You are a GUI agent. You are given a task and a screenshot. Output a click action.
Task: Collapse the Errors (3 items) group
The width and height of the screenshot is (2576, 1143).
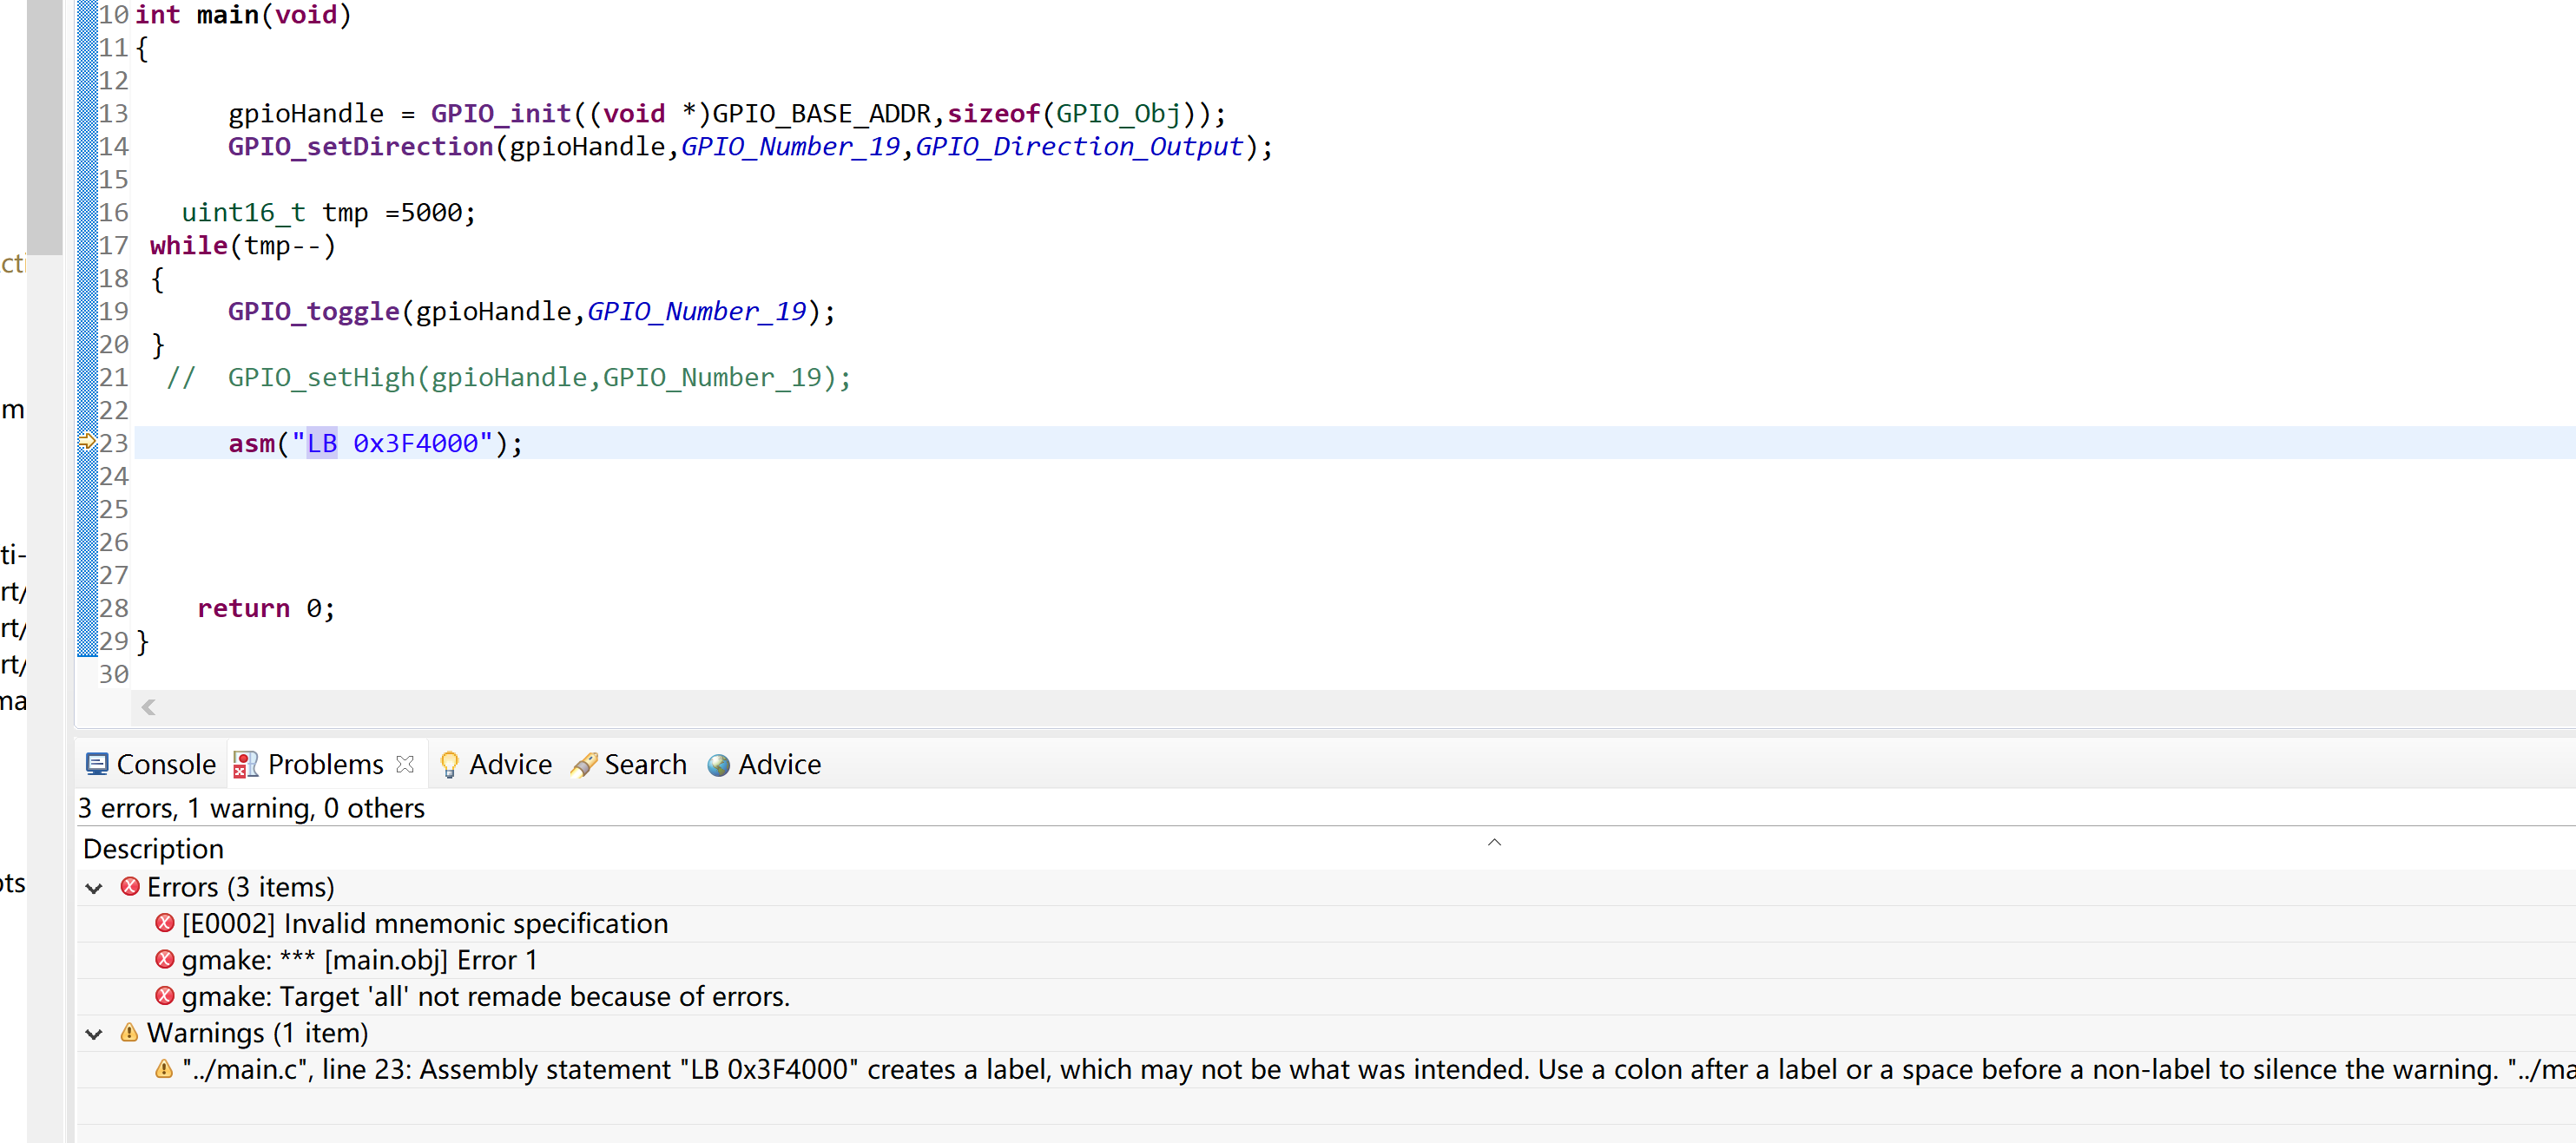click(x=95, y=888)
